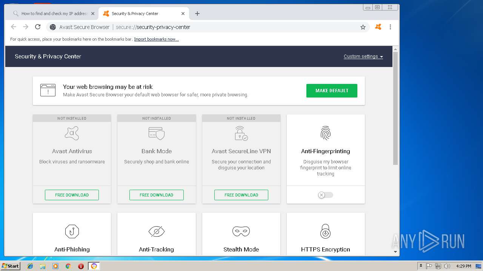Viewport: 483px width, 271px height.
Task: Click the scrollbar down arrow
Action: tap(395, 251)
